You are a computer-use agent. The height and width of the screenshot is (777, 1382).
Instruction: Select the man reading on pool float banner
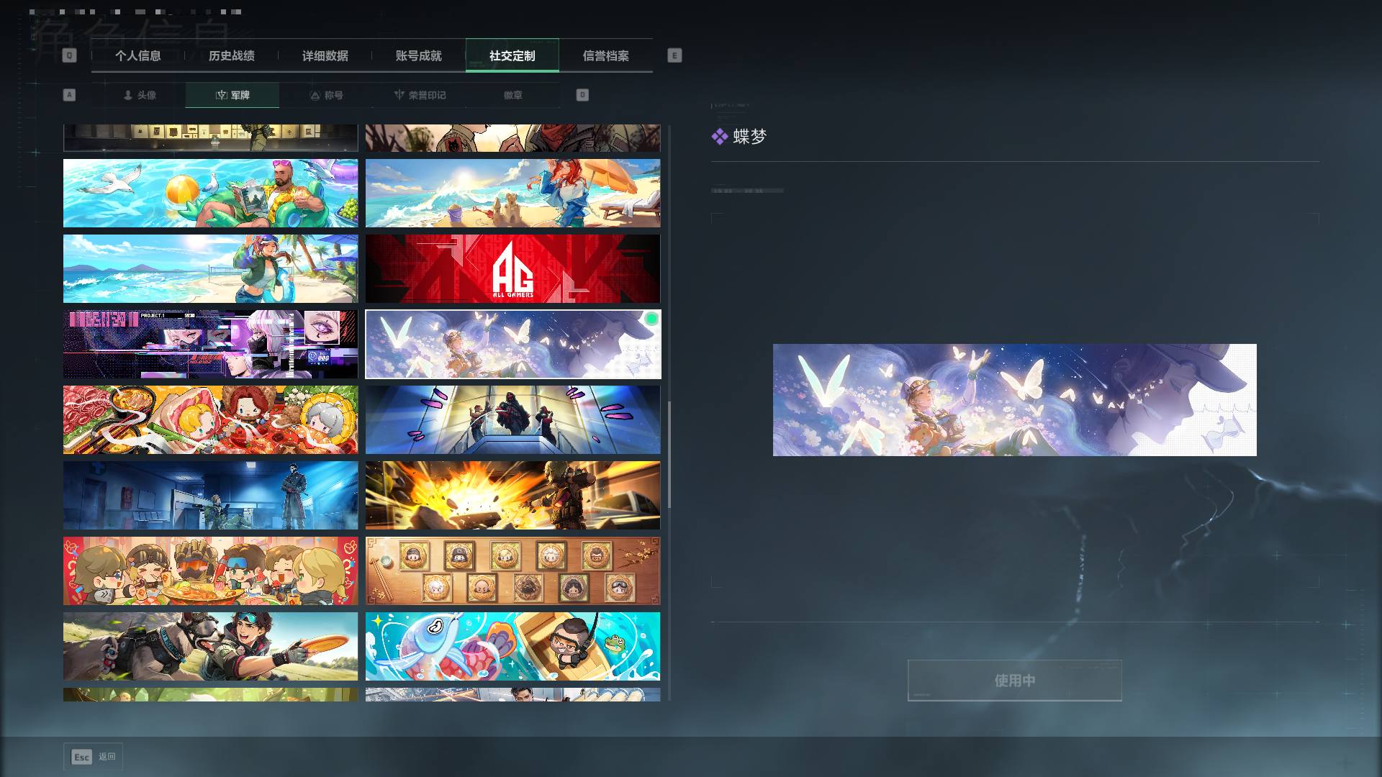[210, 194]
